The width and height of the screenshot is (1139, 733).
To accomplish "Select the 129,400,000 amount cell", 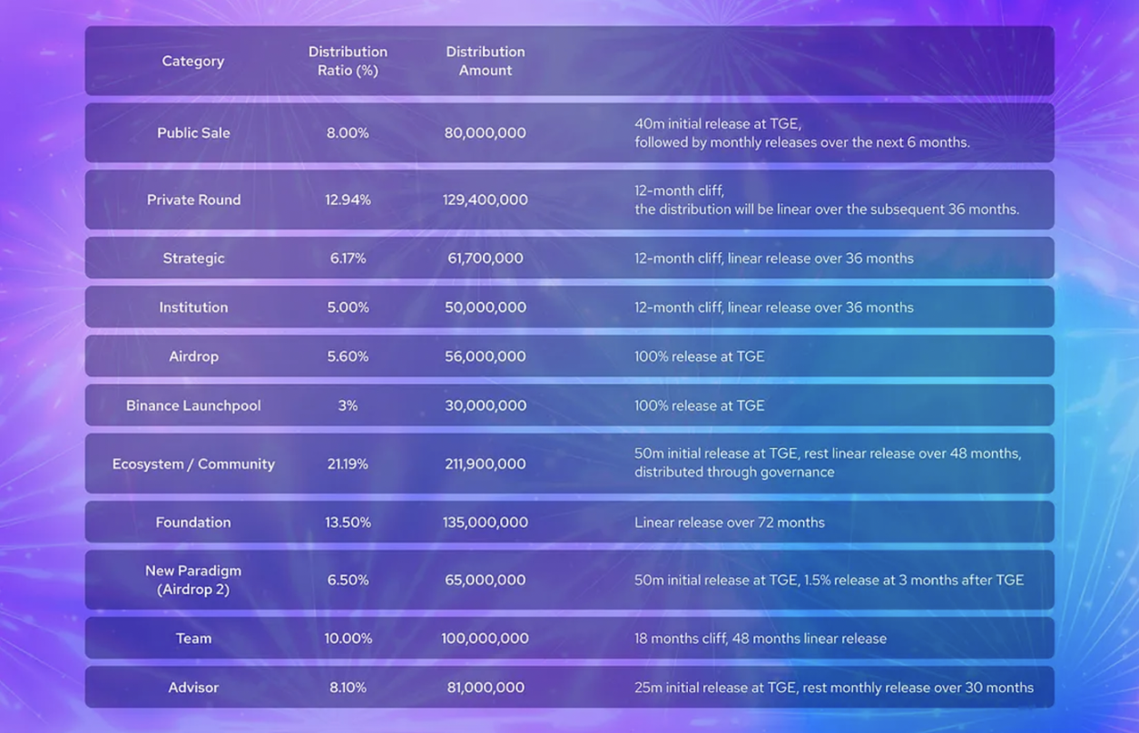I will (x=486, y=200).
